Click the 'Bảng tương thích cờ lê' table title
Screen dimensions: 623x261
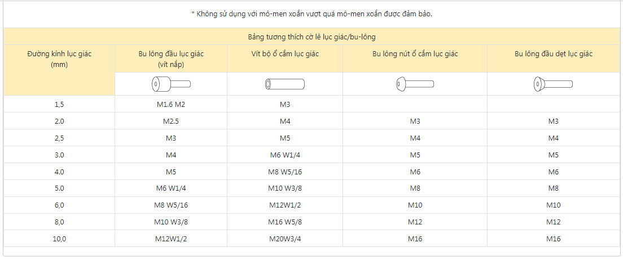(311, 37)
